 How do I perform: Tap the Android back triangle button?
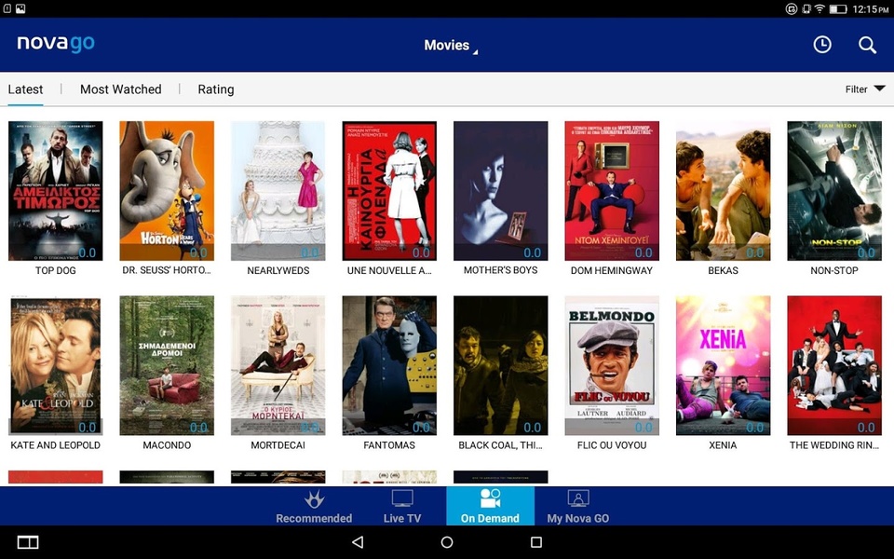[358, 542]
